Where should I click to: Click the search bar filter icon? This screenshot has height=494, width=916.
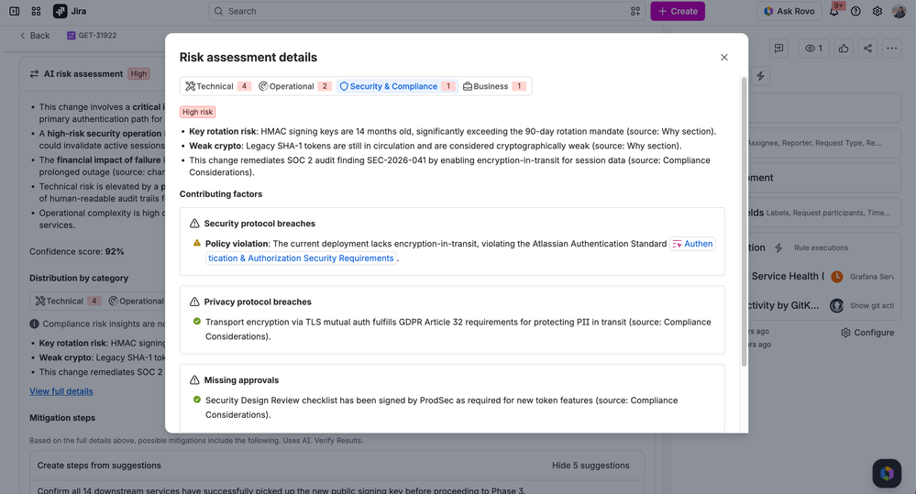635,11
